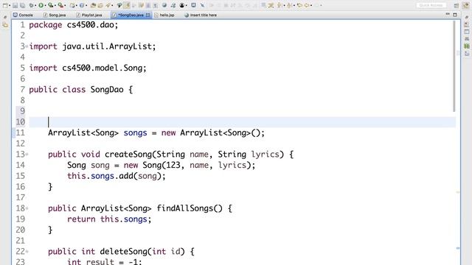Collapse the deleteSong method at line 22
472x265 pixels.
27,251
